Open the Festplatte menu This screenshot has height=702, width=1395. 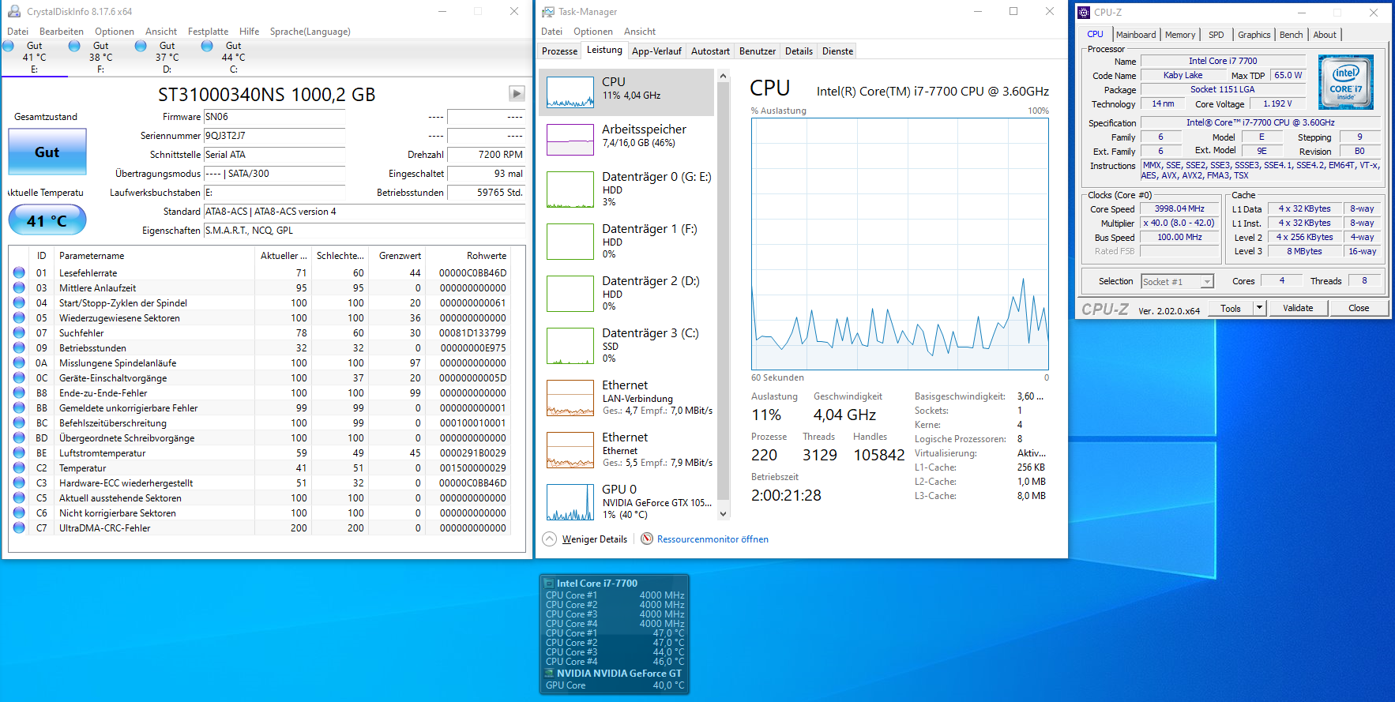[x=208, y=32]
